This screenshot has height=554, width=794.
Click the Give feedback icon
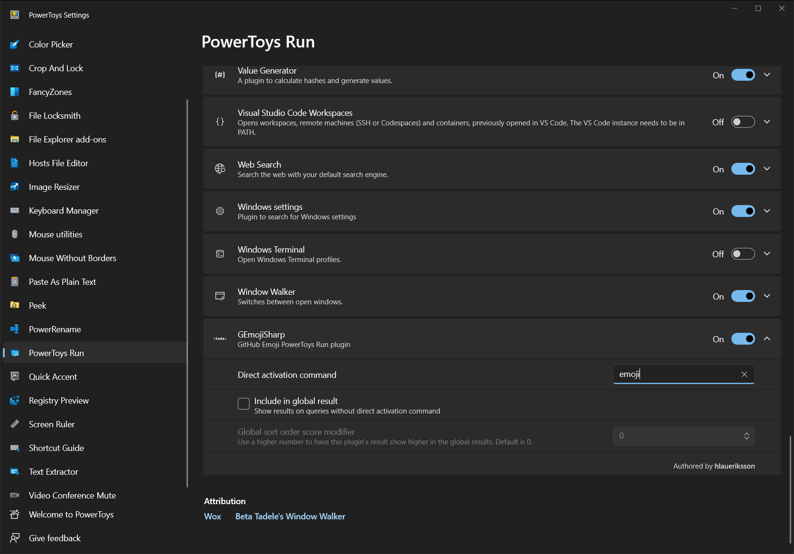click(15, 538)
